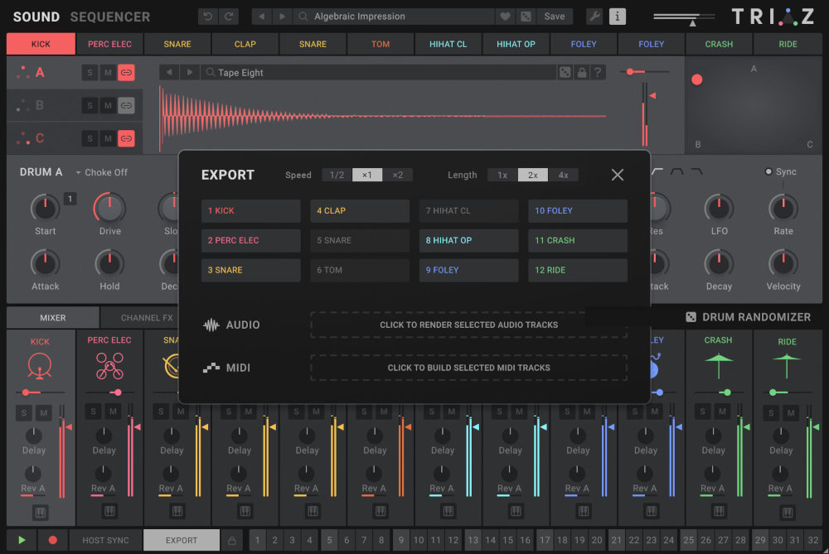Undo the last action
This screenshot has height=554, width=829.
[206, 16]
